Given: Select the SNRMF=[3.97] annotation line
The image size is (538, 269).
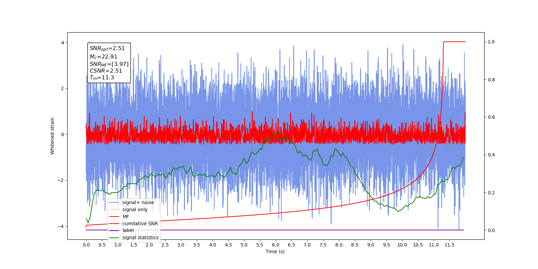Looking at the screenshot, I should tap(109, 64).
